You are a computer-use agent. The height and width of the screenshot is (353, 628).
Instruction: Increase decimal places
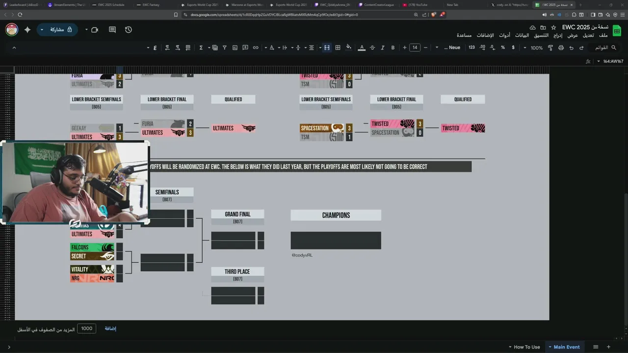(483, 48)
